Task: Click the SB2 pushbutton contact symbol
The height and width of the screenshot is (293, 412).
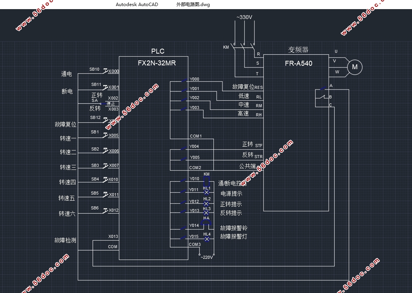Action: 105,150
